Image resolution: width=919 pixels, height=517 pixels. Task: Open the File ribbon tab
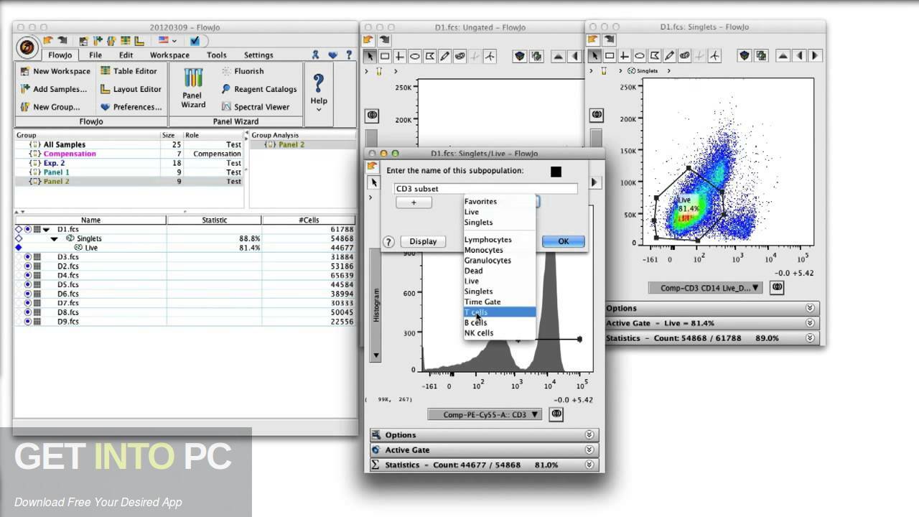click(95, 55)
